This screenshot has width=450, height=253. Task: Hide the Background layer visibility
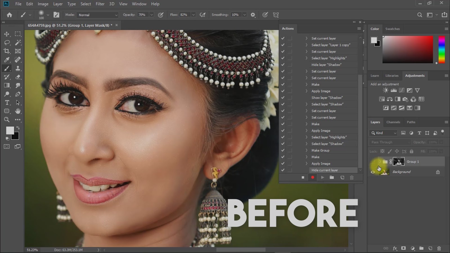click(x=373, y=172)
